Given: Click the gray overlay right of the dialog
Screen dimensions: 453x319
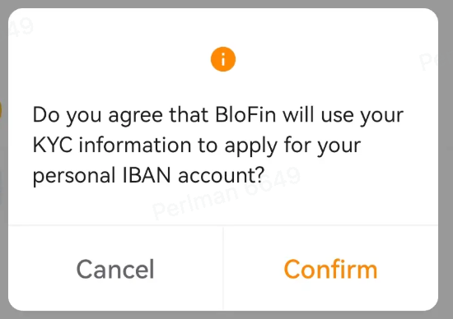Looking at the screenshot, I should coord(446,159).
